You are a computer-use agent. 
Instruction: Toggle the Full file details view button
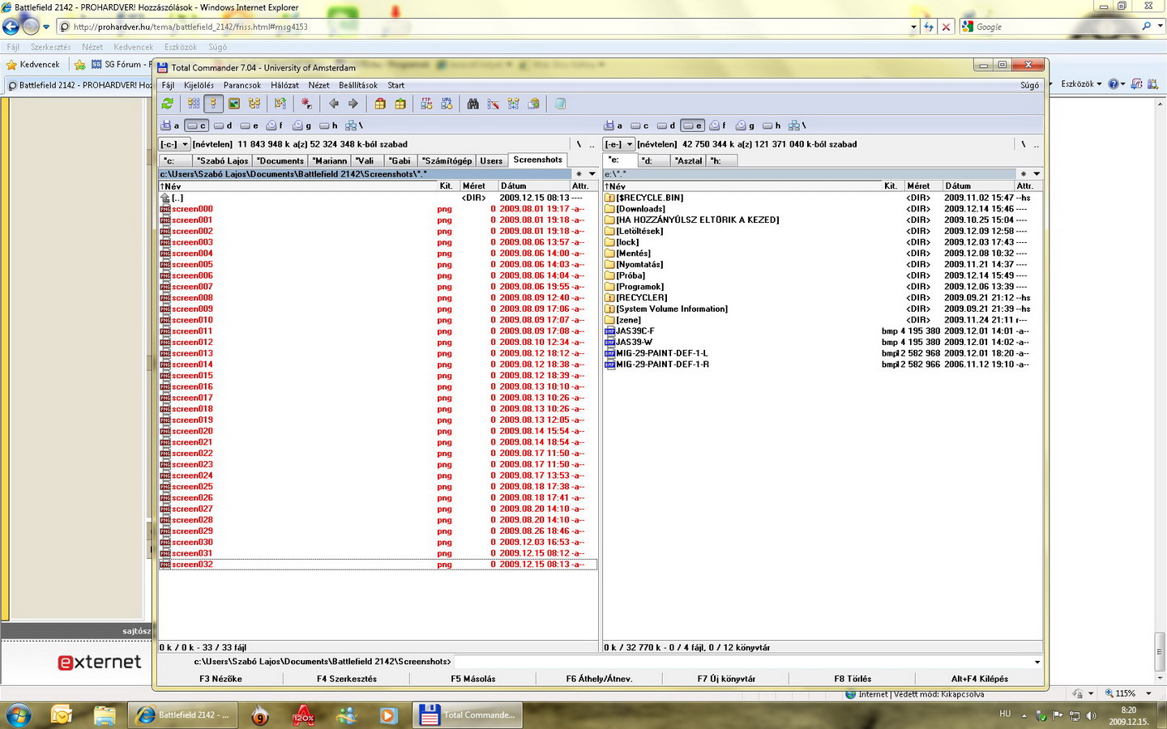coord(214,104)
